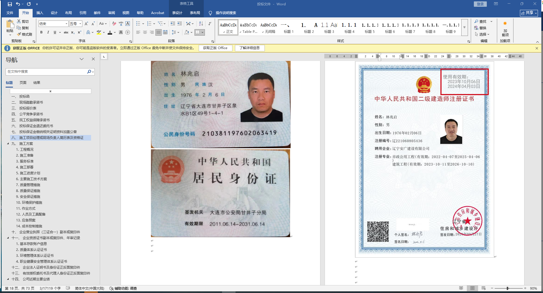Cut selection with the 剪切 scissors icon
543x293 pixels.
pyautogui.click(x=23, y=21)
